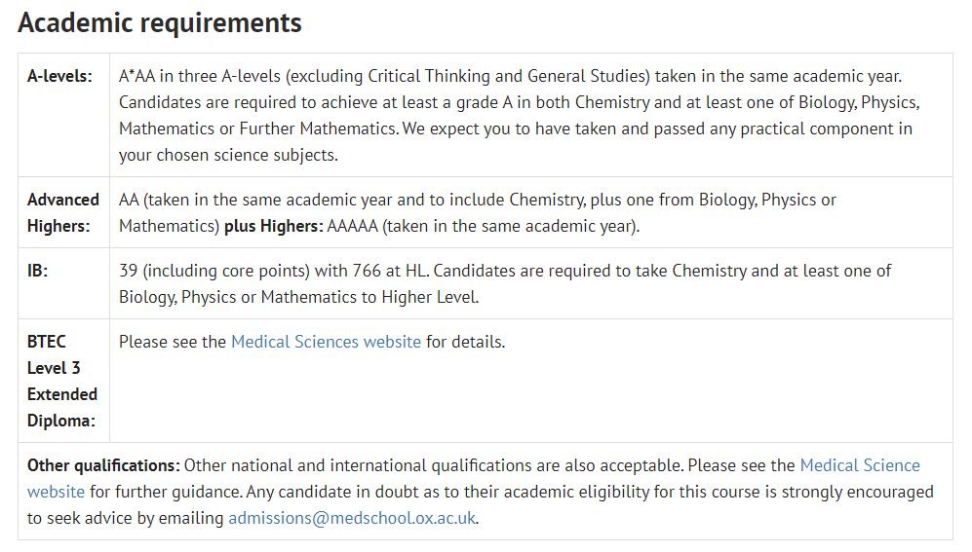
Task: Click the bold 'plus Highers:' text
Action: tap(273, 226)
